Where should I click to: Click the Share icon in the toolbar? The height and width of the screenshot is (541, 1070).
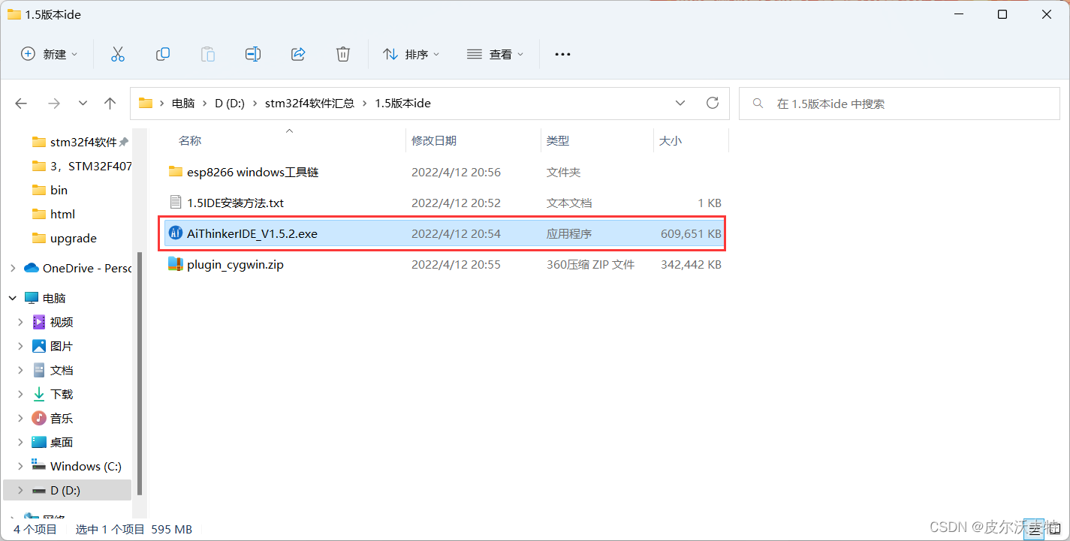(298, 54)
